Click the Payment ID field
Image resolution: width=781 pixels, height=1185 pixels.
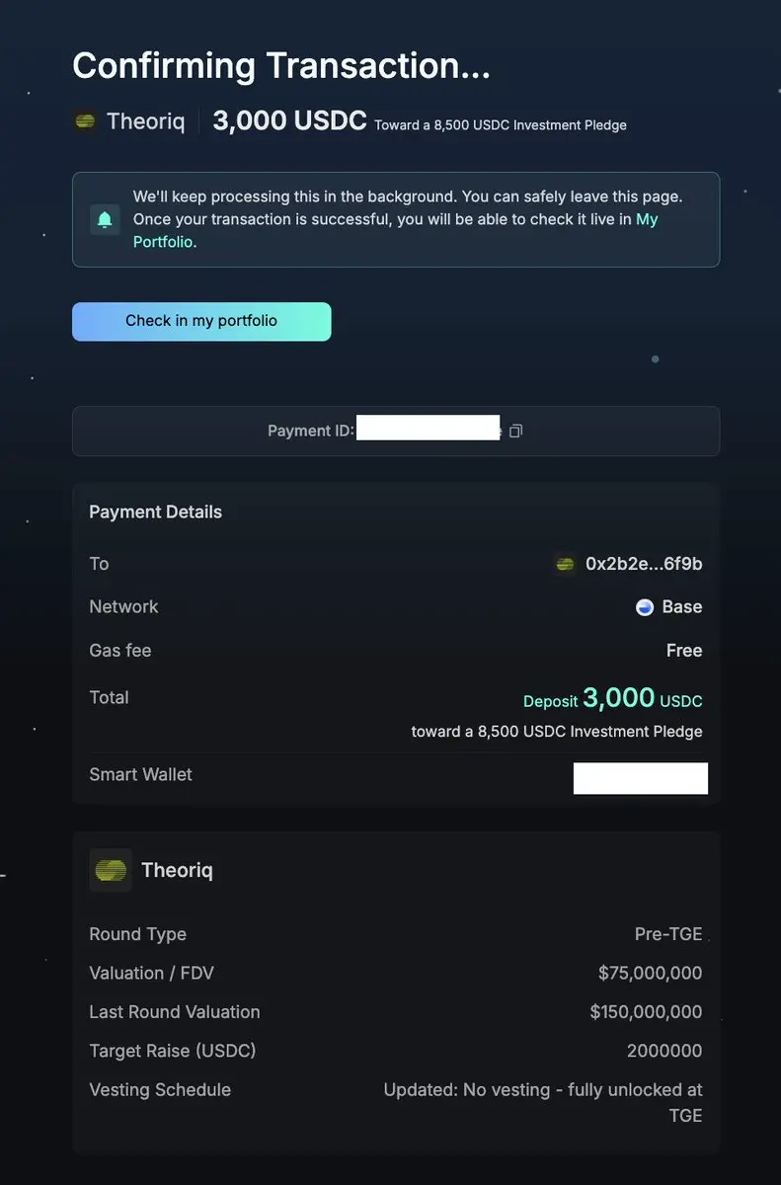click(396, 431)
